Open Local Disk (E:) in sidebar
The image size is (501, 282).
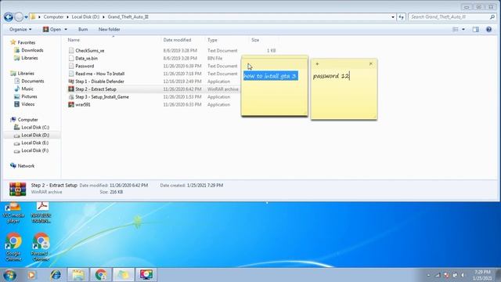pos(34,143)
